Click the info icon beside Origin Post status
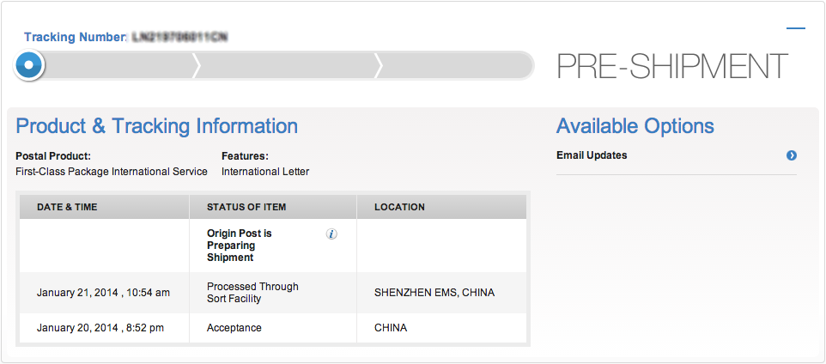Screen dimensions: 826x364 click(x=331, y=234)
